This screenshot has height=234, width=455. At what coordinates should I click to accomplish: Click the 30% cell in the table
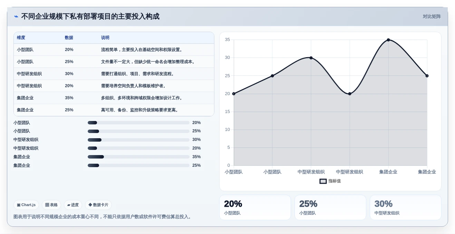[x=69, y=74]
